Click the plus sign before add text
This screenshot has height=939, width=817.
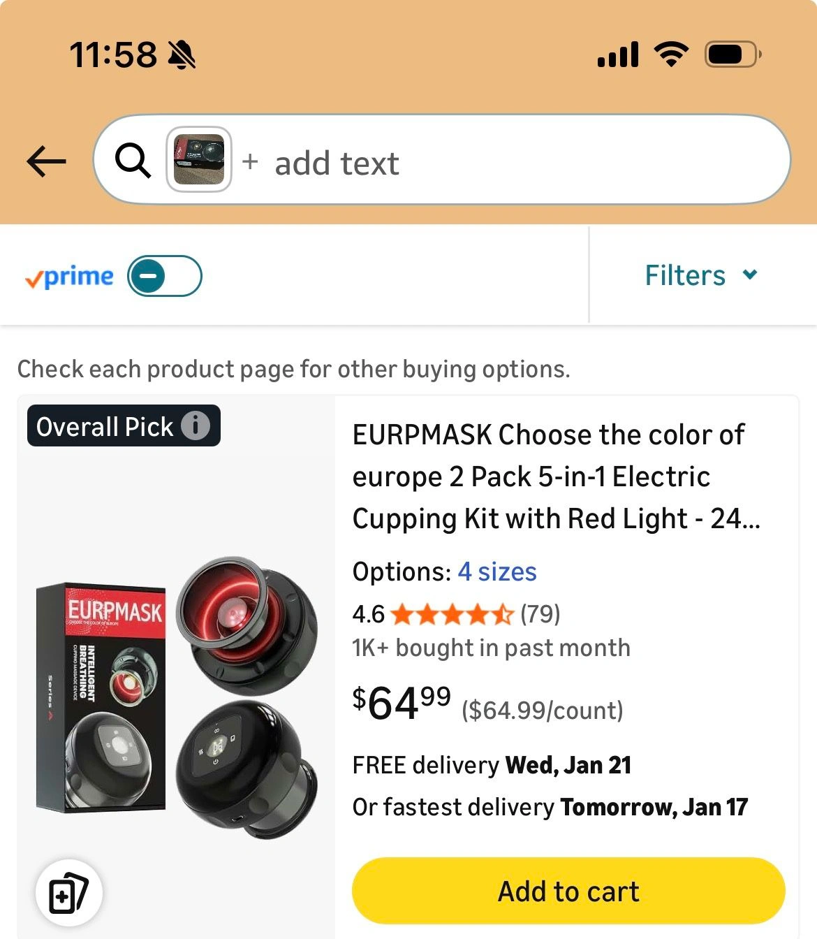pyautogui.click(x=250, y=161)
